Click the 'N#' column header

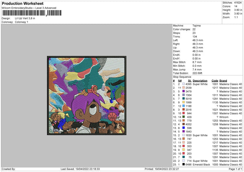(x=180, y=81)
